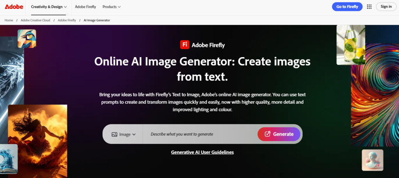The height and width of the screenshot is (178, 399).
Task: Click the geometric bird thumbnail
Action: point(27,38)
